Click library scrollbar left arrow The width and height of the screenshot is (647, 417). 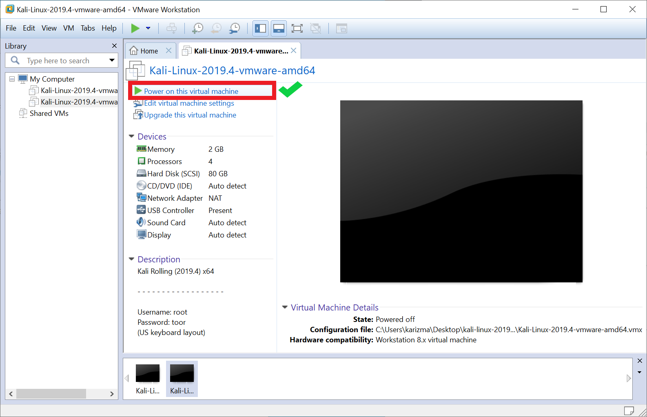(x=11, y=394)
